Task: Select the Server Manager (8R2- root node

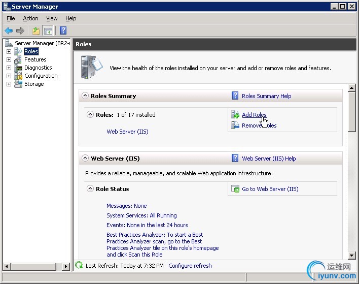Action: point(42,43)
